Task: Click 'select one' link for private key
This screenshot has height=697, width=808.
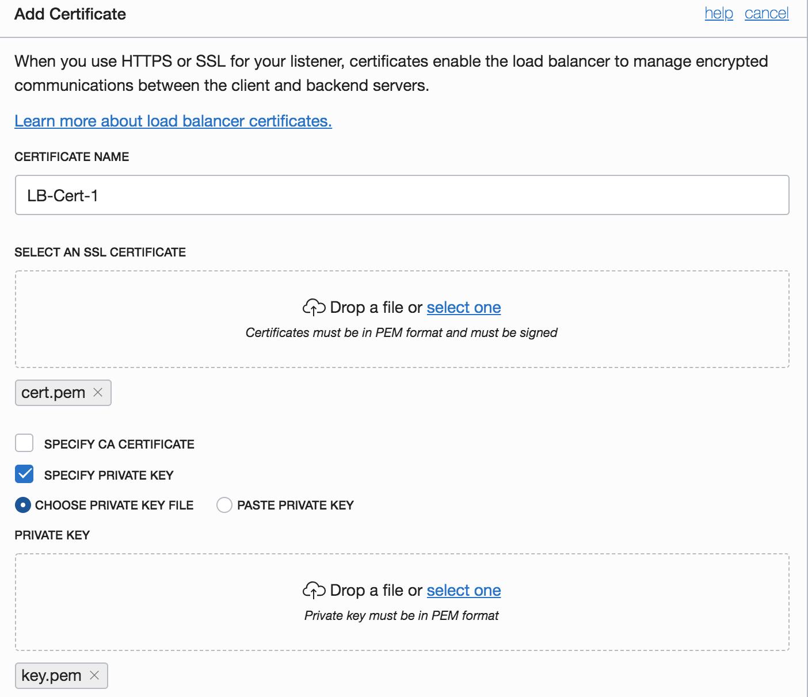Action: (x=463, y=591)
